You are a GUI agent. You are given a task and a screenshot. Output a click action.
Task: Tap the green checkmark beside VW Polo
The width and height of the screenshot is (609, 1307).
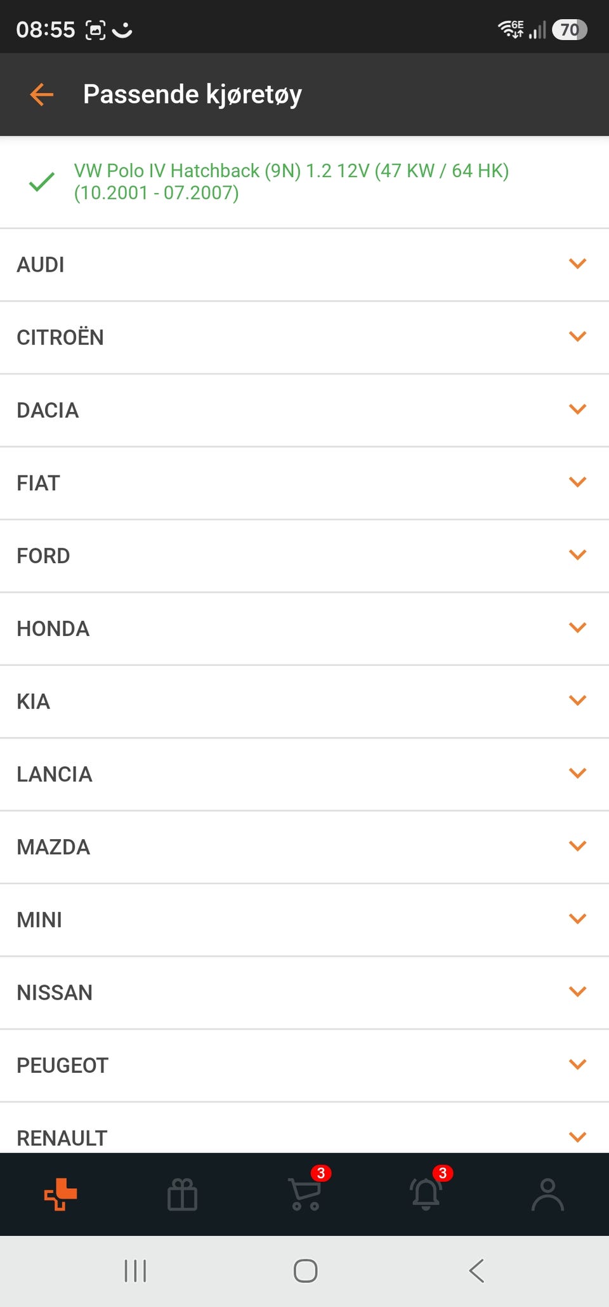pyautogui.click(x=42, y=182)
